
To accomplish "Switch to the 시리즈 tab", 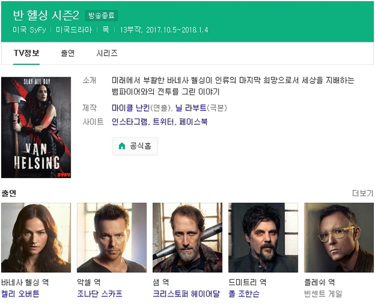I will point(107,53).
